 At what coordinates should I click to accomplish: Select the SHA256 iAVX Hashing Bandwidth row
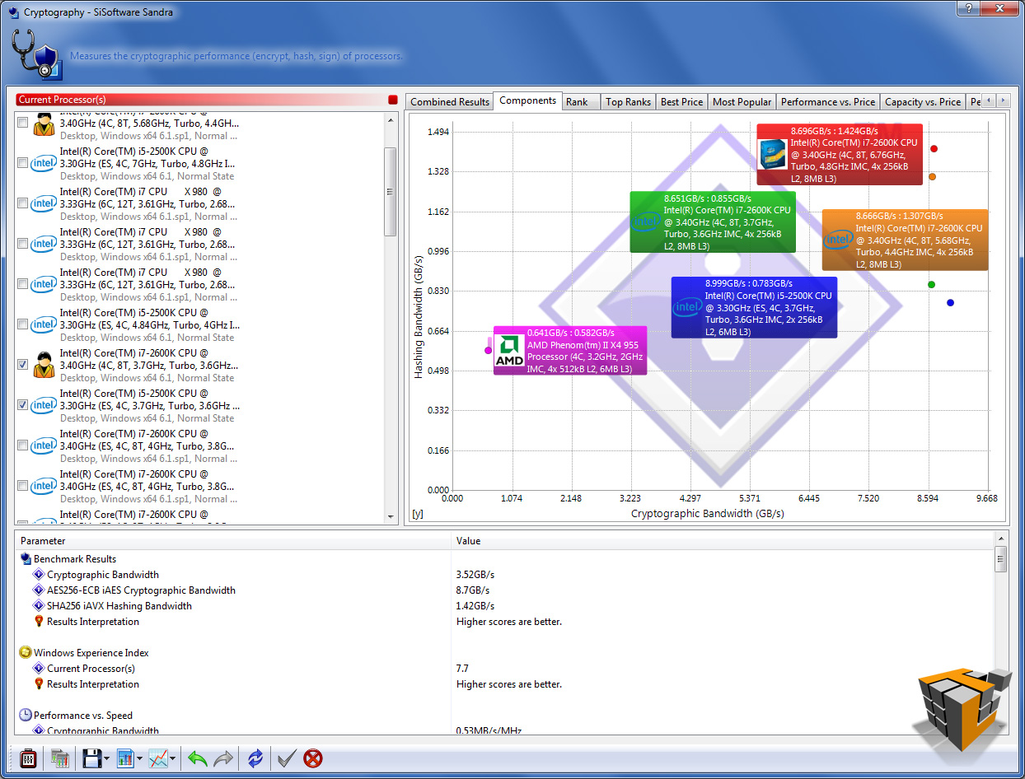pos(504,606)
